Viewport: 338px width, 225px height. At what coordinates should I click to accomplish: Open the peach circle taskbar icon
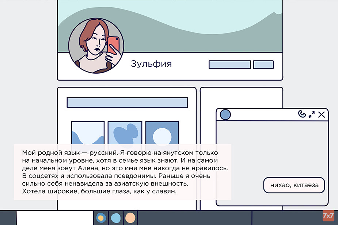(x=130, y=218)
